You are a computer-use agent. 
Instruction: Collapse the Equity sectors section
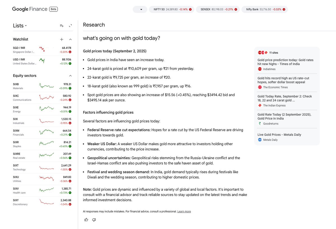coord(70,75)
